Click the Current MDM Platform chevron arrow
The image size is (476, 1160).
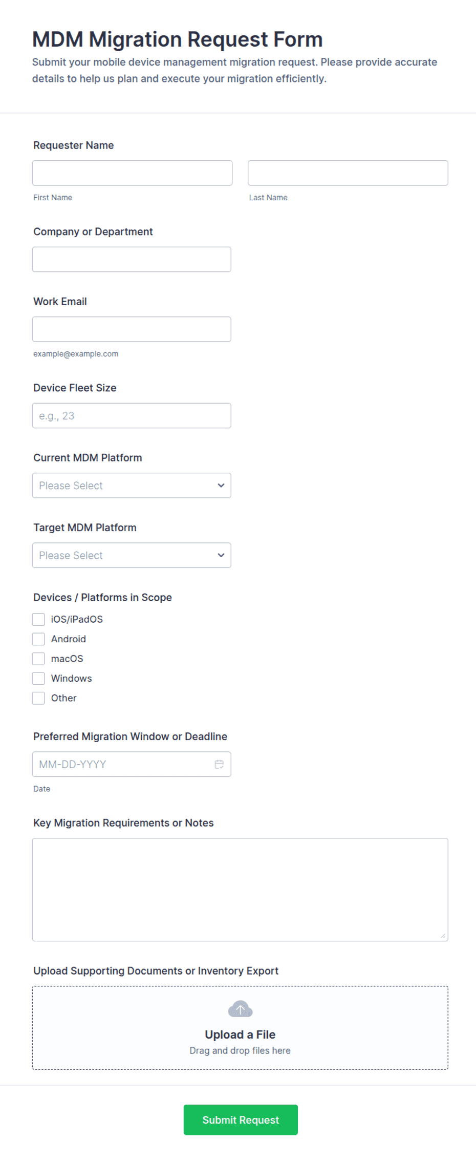221,486
